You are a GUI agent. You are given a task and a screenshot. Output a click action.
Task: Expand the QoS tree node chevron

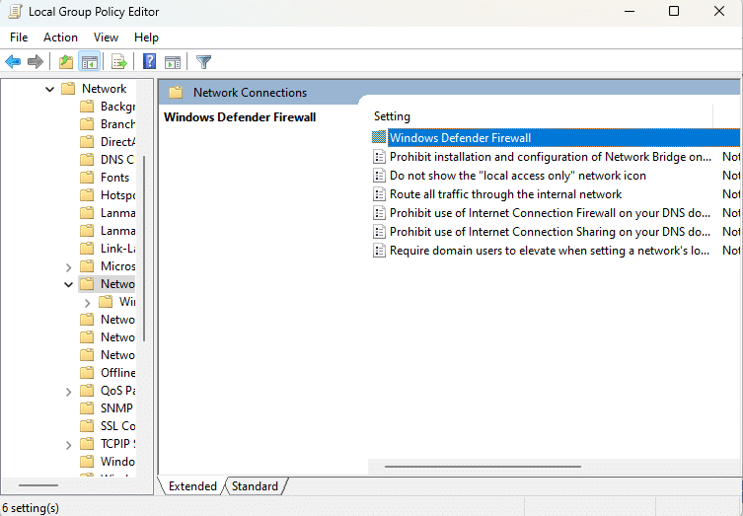pyautogui.click(x=68, y=391)
